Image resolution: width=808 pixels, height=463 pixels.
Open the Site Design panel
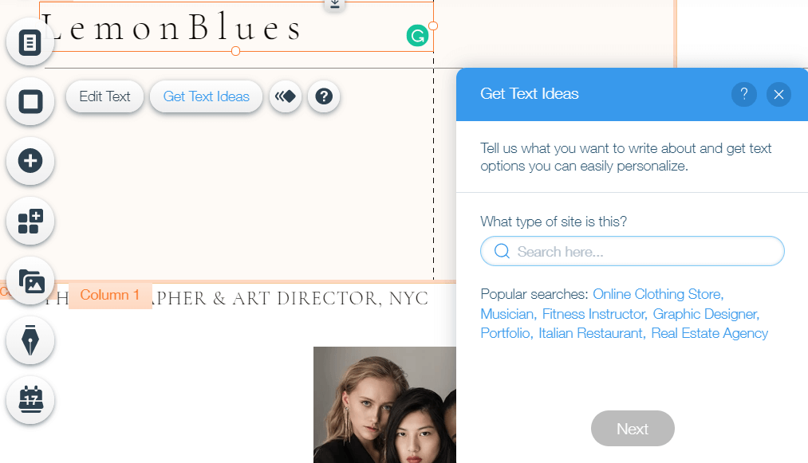click(30, 102)
